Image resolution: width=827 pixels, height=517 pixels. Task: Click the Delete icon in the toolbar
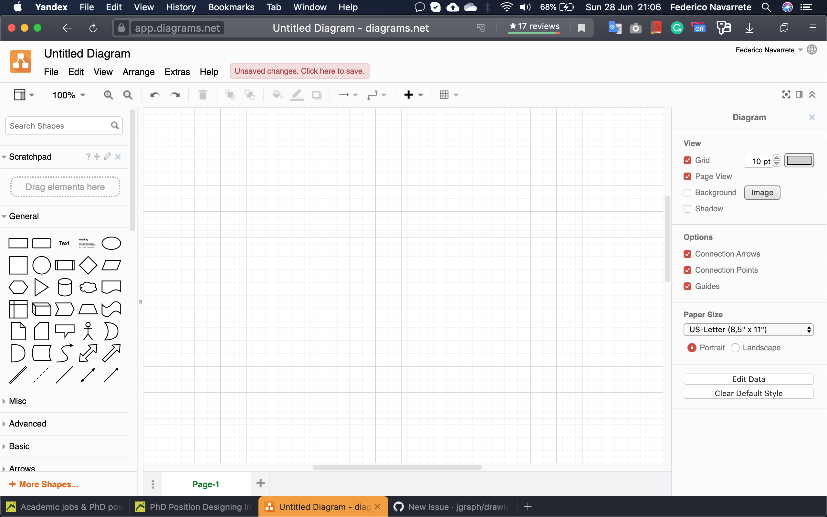(202, 95)
